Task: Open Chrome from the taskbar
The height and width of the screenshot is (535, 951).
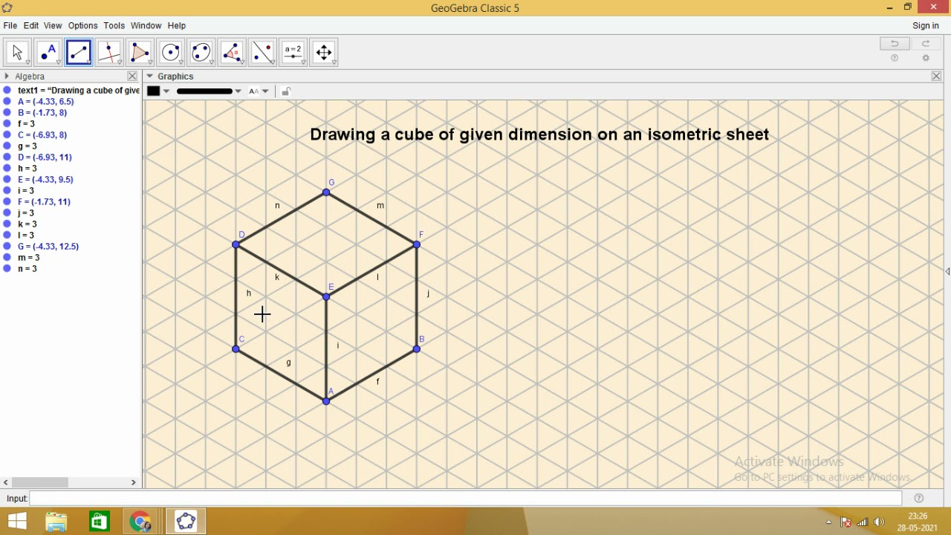Action: pos(140,522)
